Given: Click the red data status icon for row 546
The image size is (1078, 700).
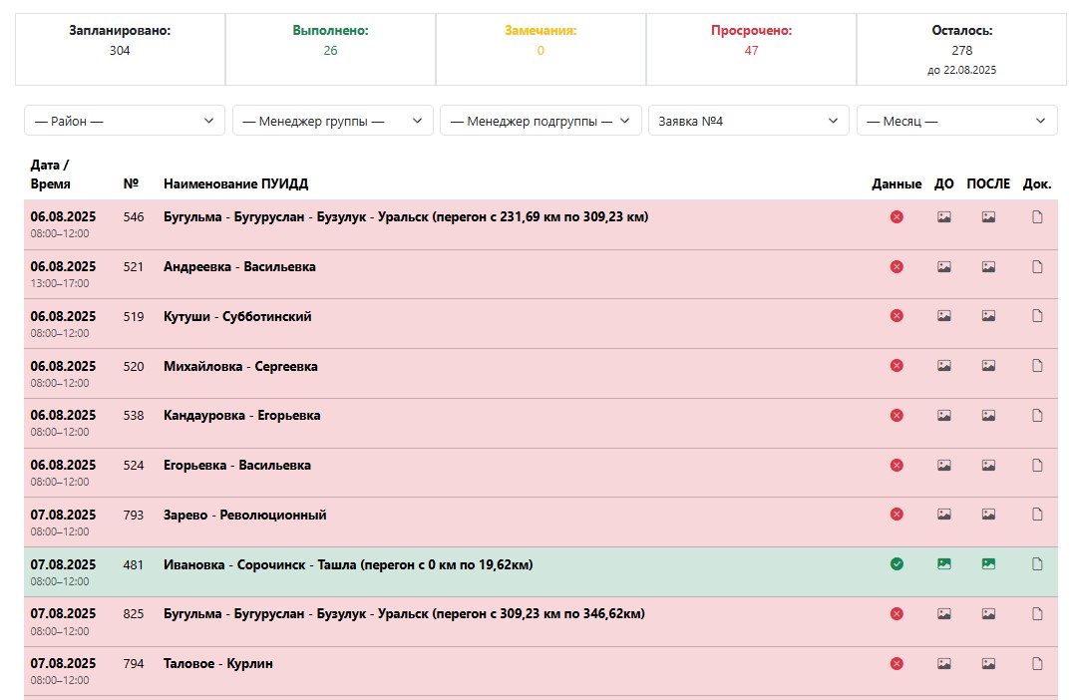Looking at the screenshot, I should point(897,217).
